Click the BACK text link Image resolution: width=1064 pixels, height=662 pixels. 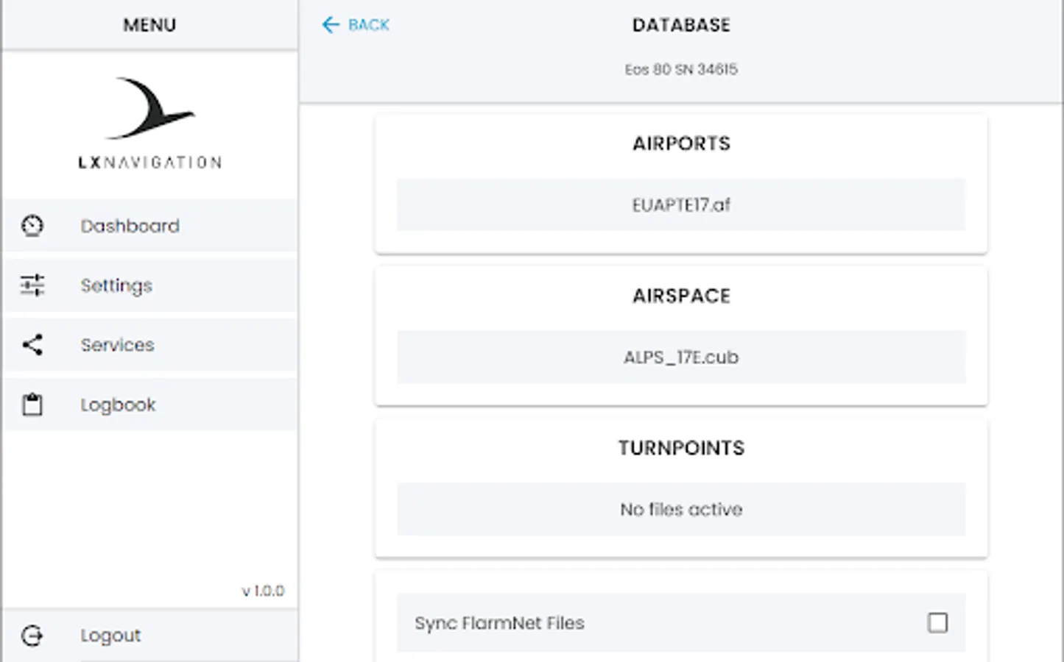pos(368,25)
